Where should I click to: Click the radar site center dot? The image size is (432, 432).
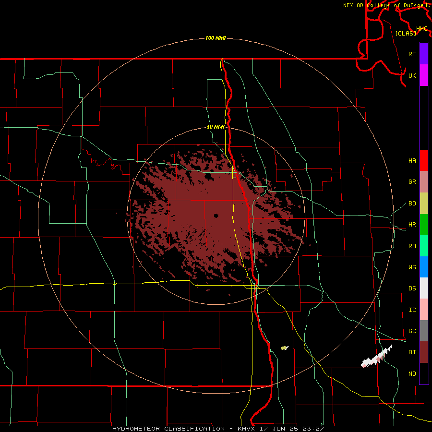(216, 216)
